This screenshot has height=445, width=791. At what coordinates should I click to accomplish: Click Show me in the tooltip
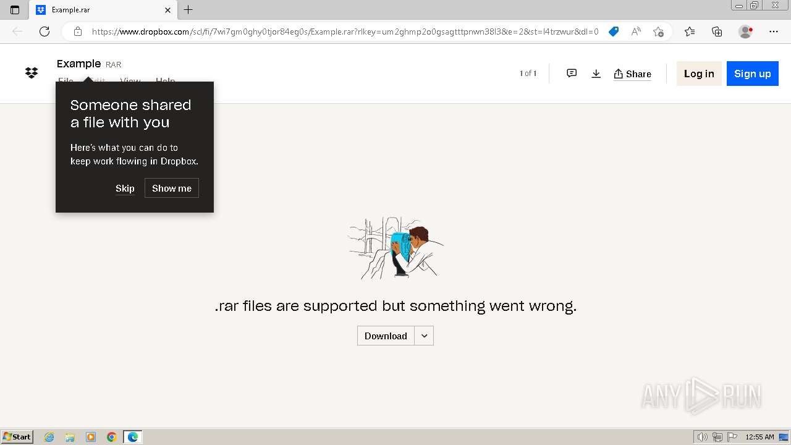pos(172,189)
